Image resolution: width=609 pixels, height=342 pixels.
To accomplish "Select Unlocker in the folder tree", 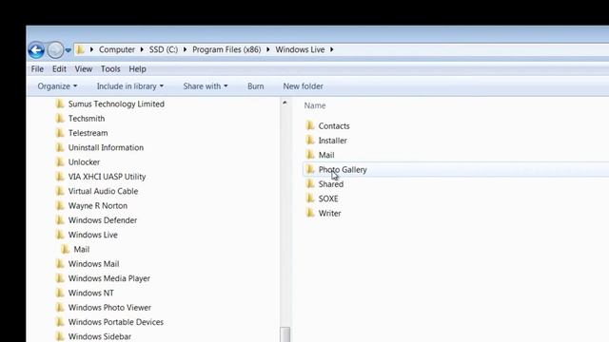I will click(x=84, y=162).
